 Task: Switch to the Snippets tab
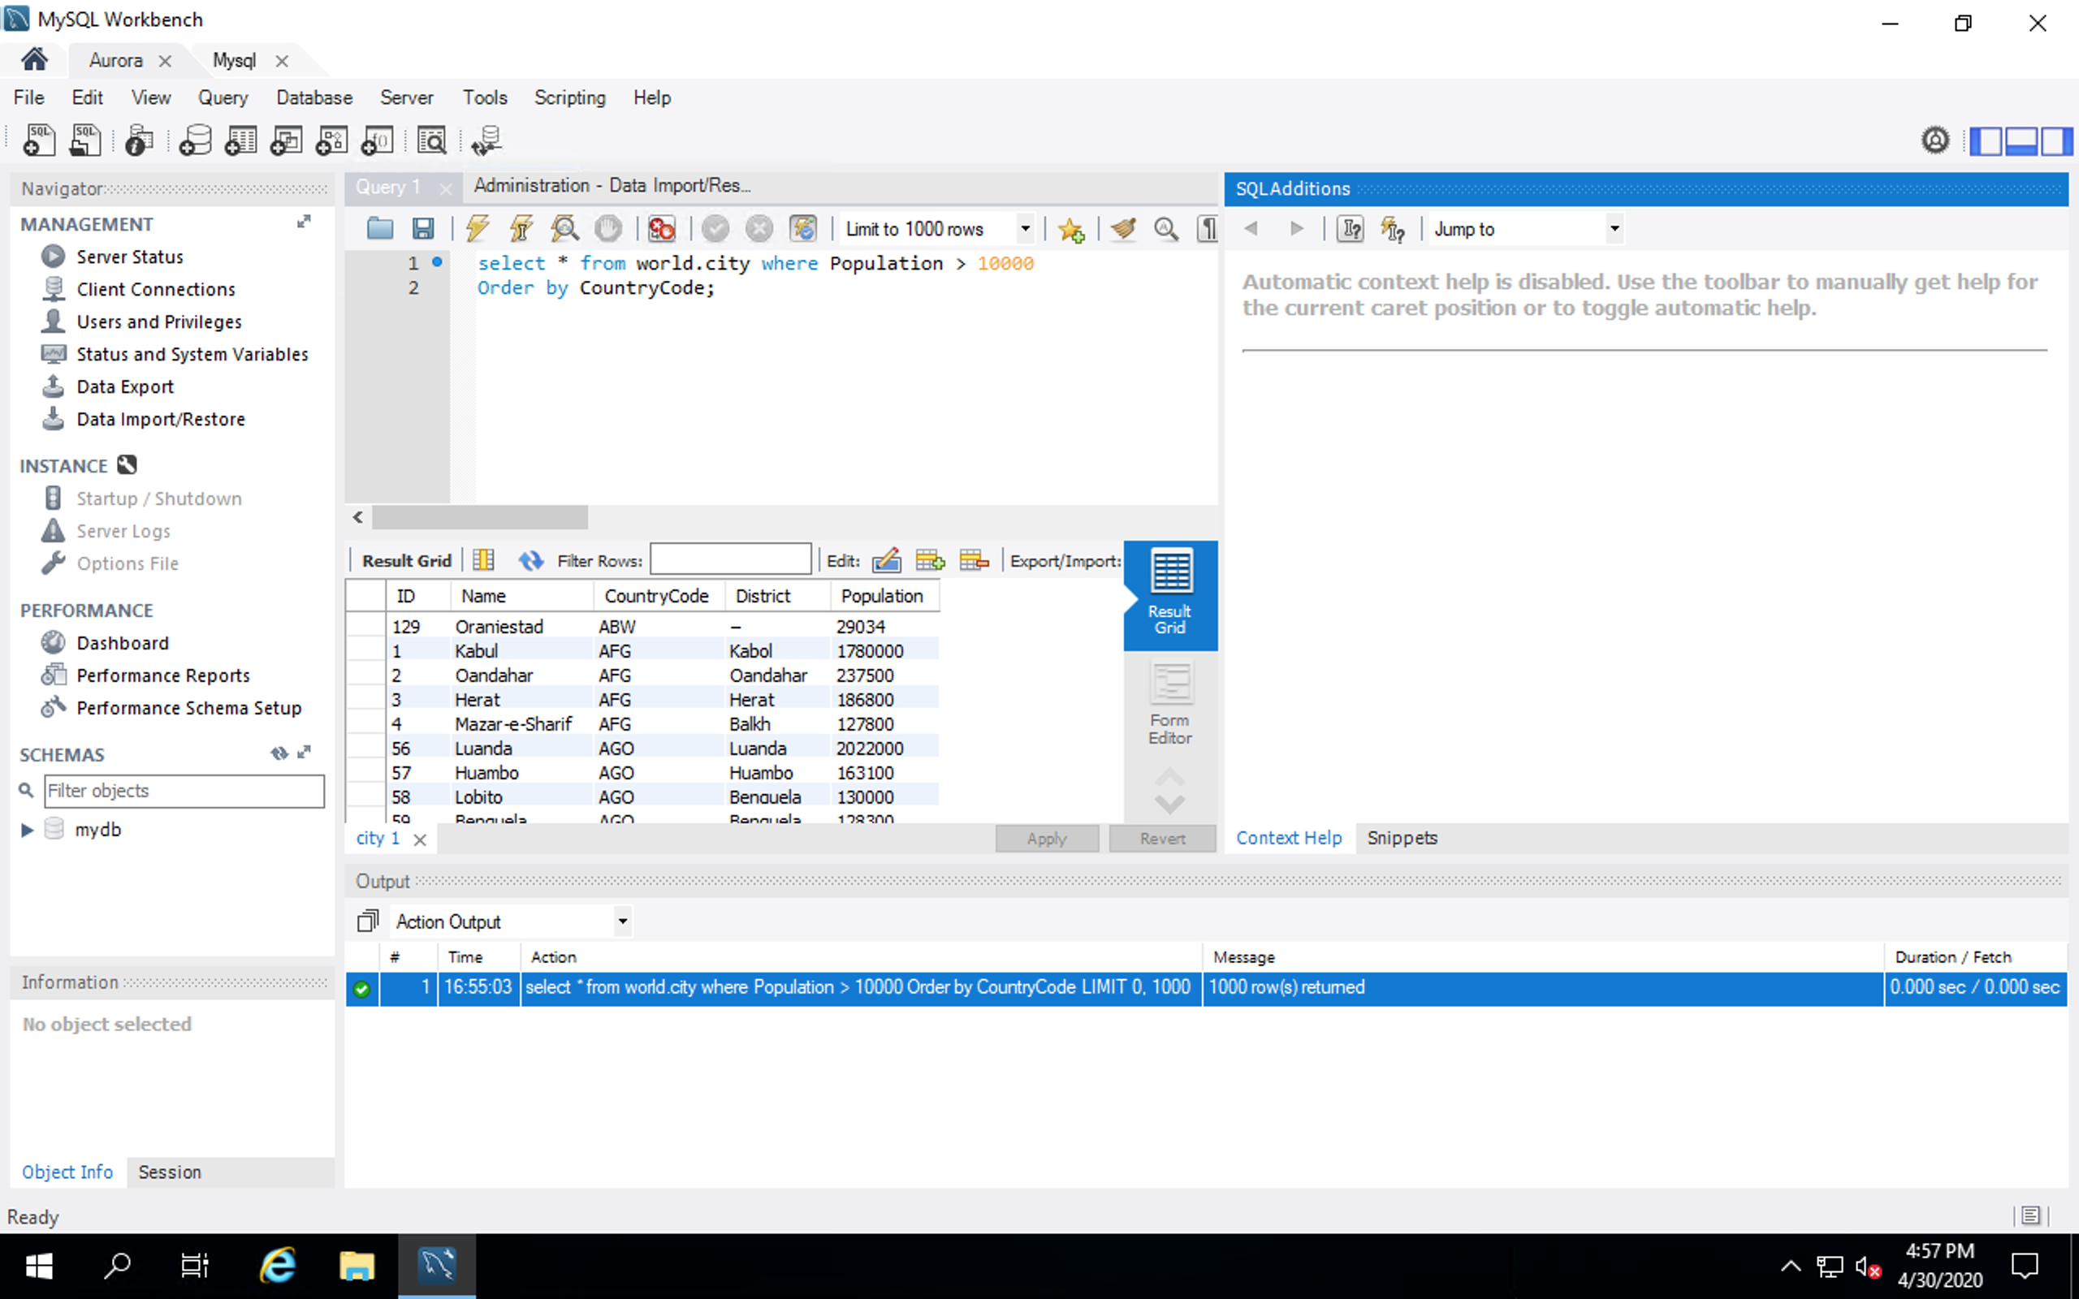click(1401, 838)
